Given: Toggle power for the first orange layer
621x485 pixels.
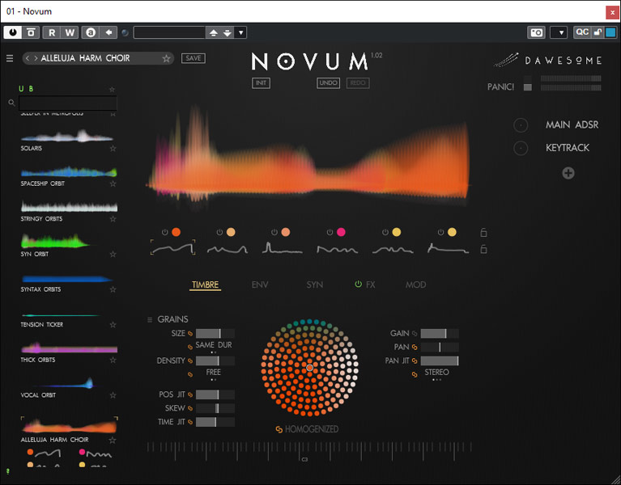Looking at the screenshot, I should 164,233.
